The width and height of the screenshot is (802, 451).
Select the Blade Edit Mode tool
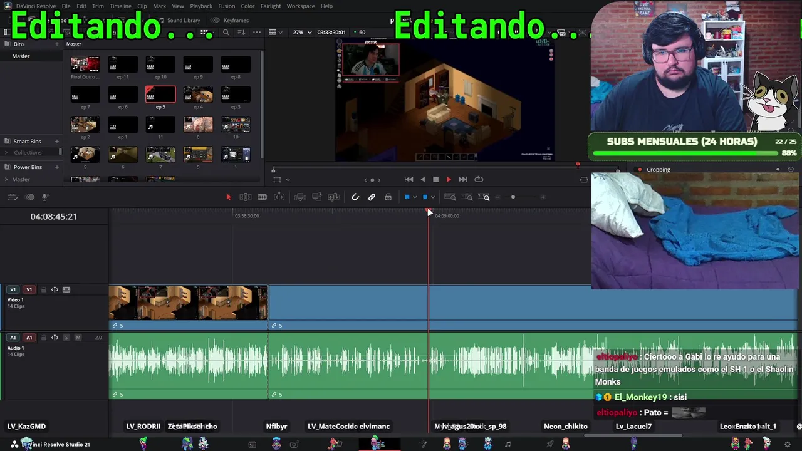(279, 197)
